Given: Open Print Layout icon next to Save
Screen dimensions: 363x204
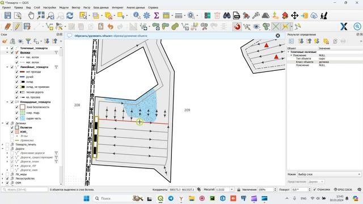Looking at the screenshot, I should pos(18,15).
